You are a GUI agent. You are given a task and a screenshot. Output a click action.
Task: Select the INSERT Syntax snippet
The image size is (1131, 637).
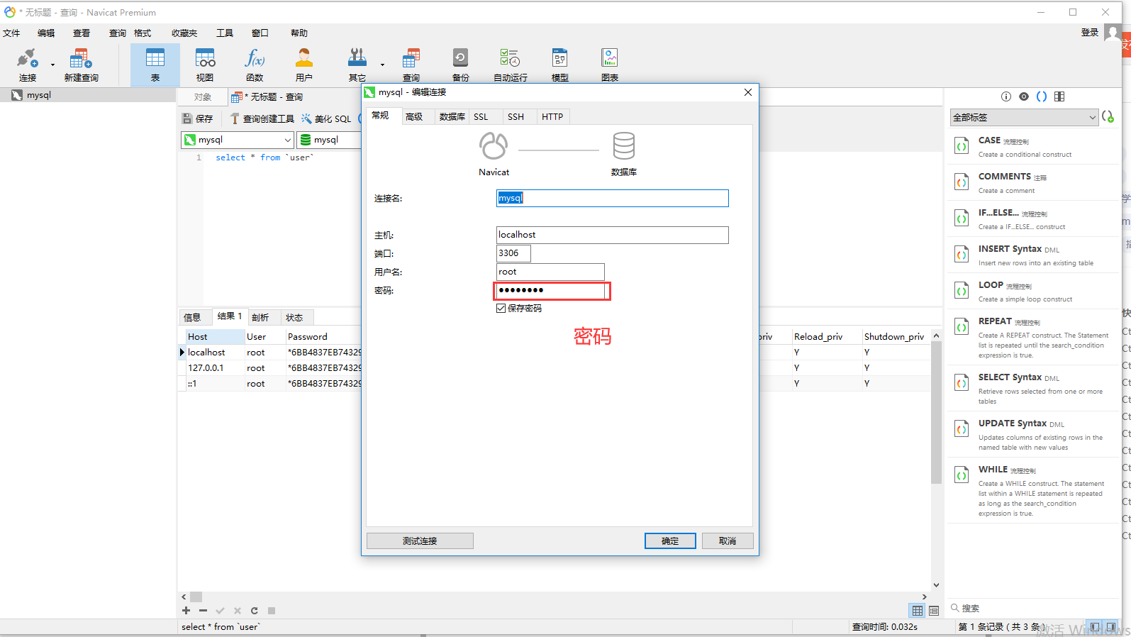(x=1033, y=255)
